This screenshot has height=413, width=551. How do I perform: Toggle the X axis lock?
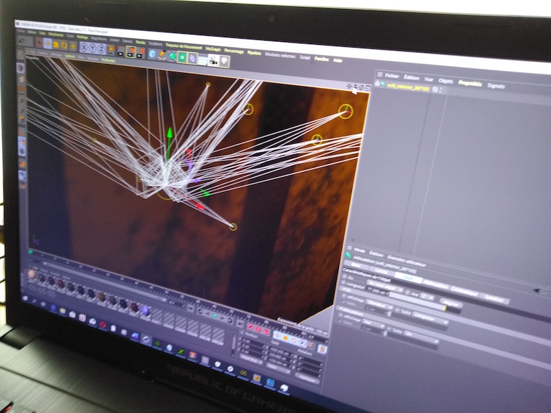[x=83, y=47]
